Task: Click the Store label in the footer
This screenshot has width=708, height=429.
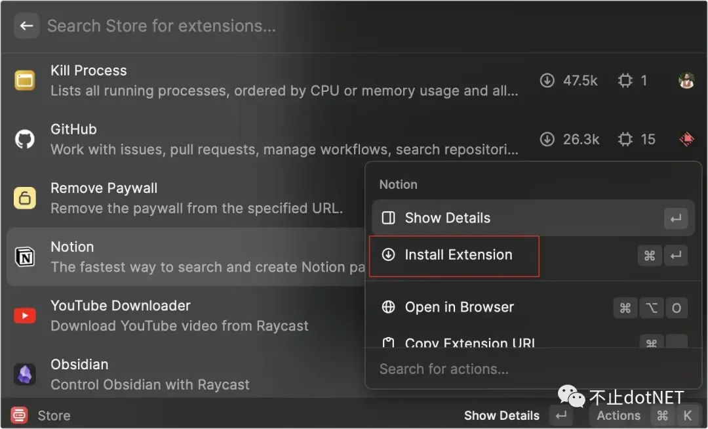Action: pos(54,415)
